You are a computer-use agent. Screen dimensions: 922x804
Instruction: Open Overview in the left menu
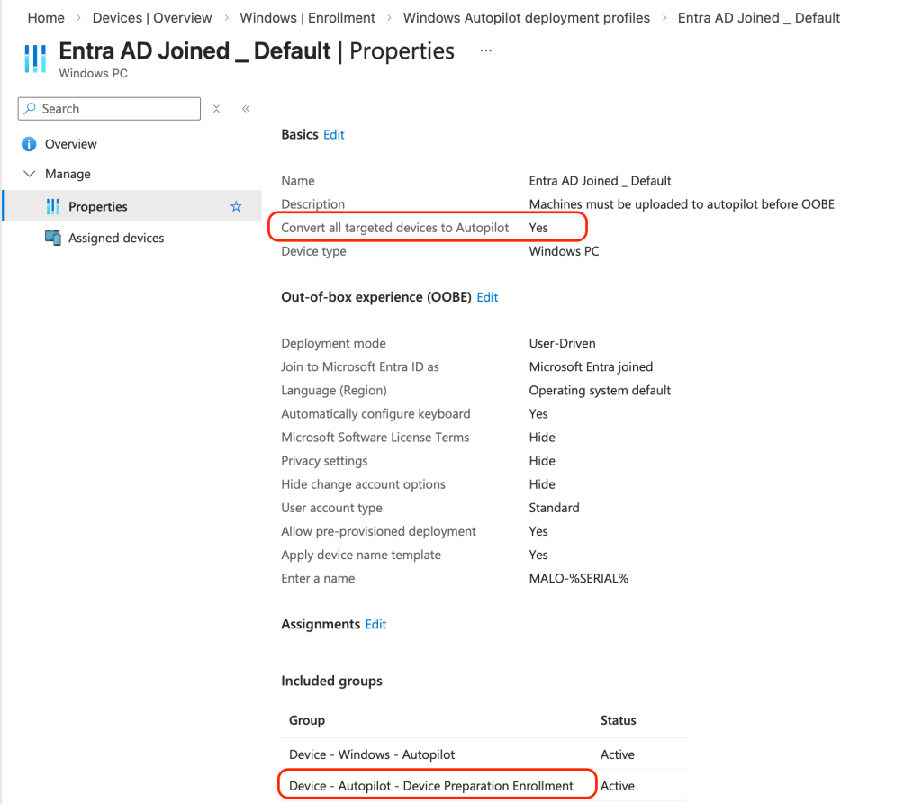pos(71,144)
